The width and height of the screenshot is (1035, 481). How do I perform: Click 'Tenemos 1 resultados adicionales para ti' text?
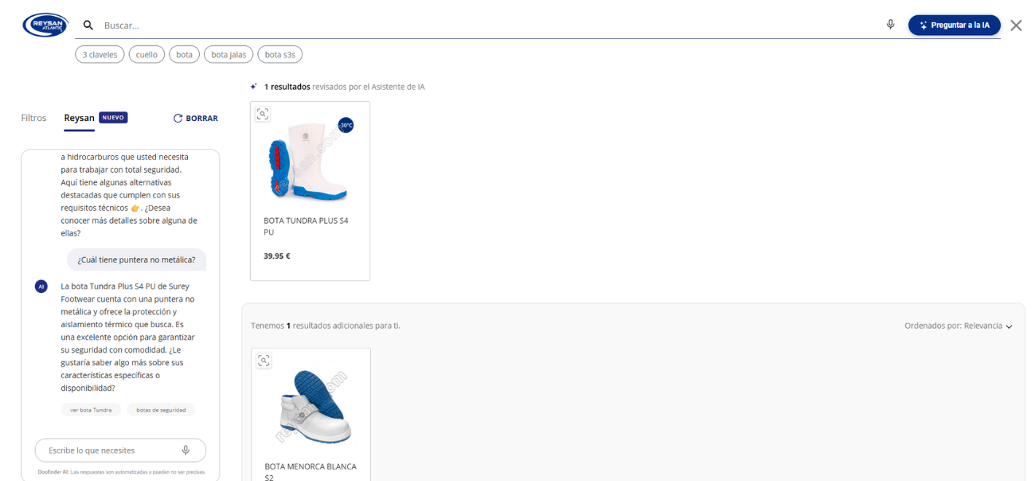(x=325, y=326)
